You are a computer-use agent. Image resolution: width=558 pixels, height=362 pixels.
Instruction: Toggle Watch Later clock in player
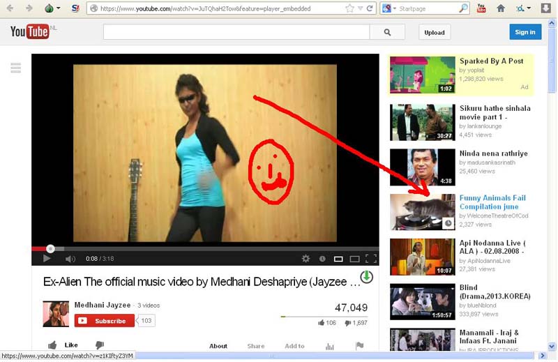(322, 259)
